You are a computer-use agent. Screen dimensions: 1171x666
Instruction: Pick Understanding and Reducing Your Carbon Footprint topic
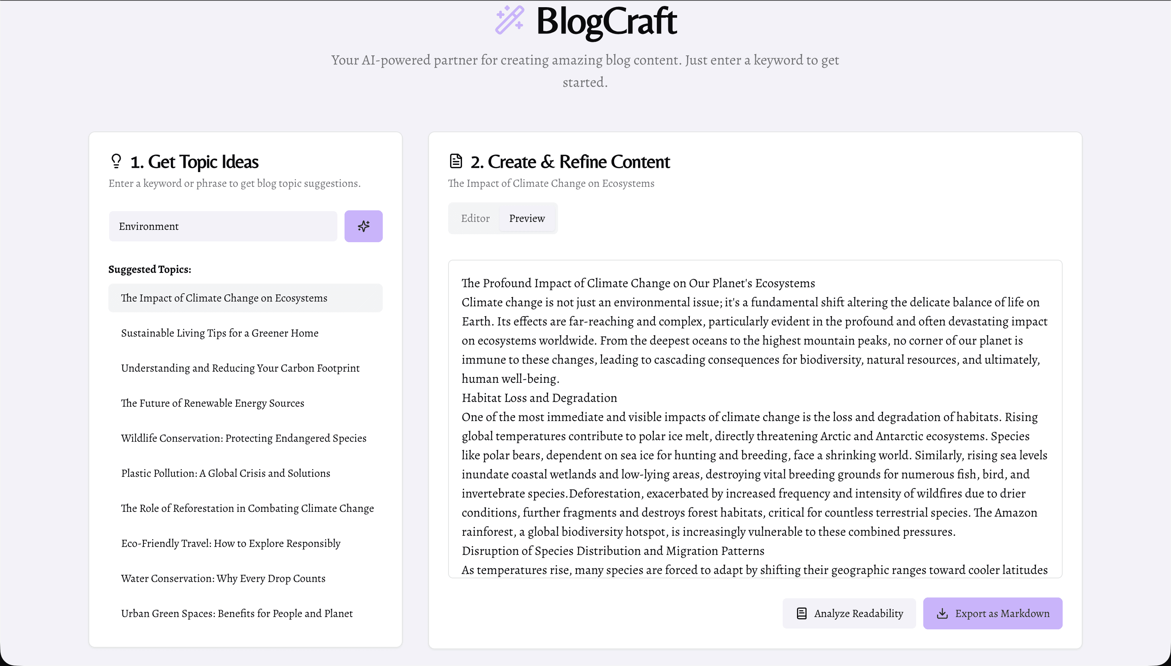(x=240, y=368)
